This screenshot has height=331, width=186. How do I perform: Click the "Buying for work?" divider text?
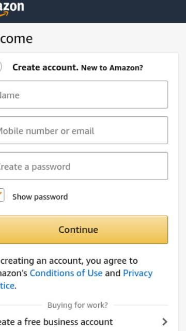click(78, 305)
